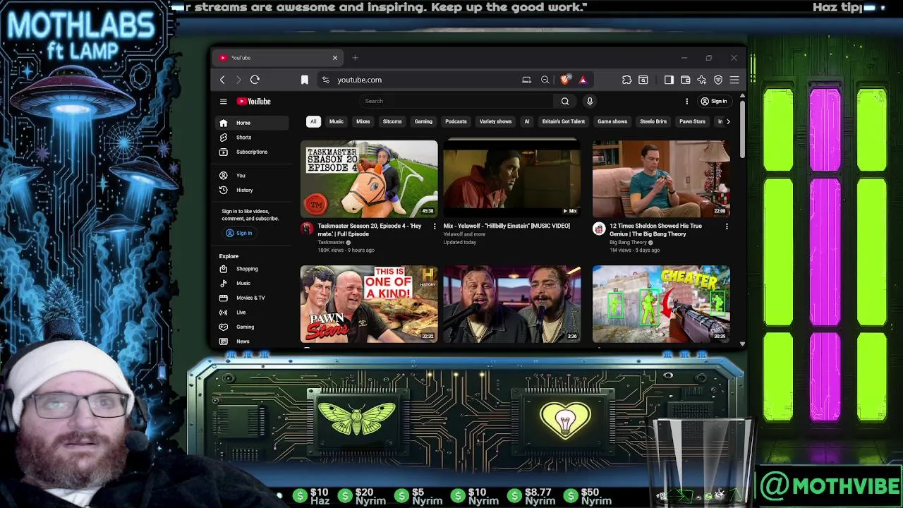Open the Taskmaster video title link
Viewport: 903px width, 508px height.
[x=370, y=229]
